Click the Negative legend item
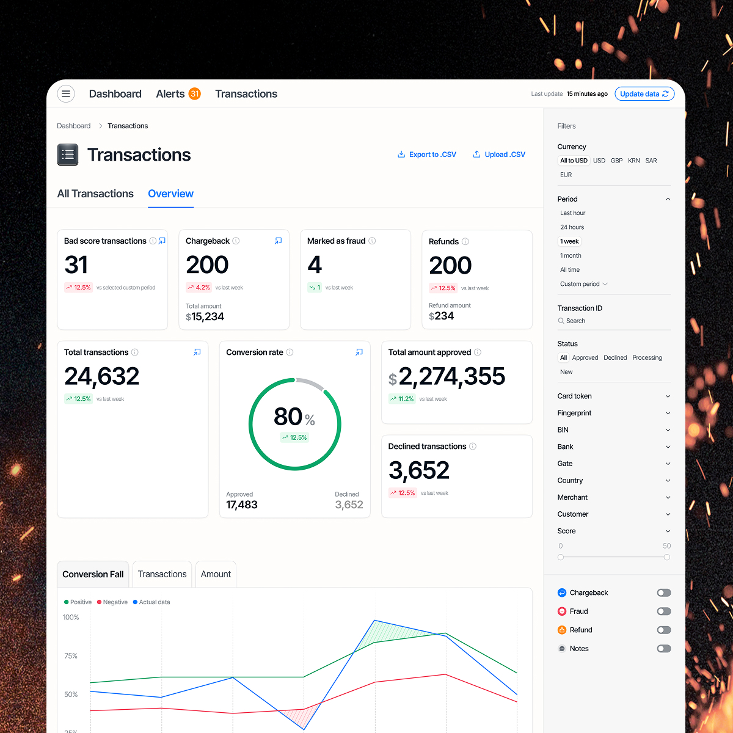This screenshot has width=733, height=733. pyautogui.click(x=112, y=602)
